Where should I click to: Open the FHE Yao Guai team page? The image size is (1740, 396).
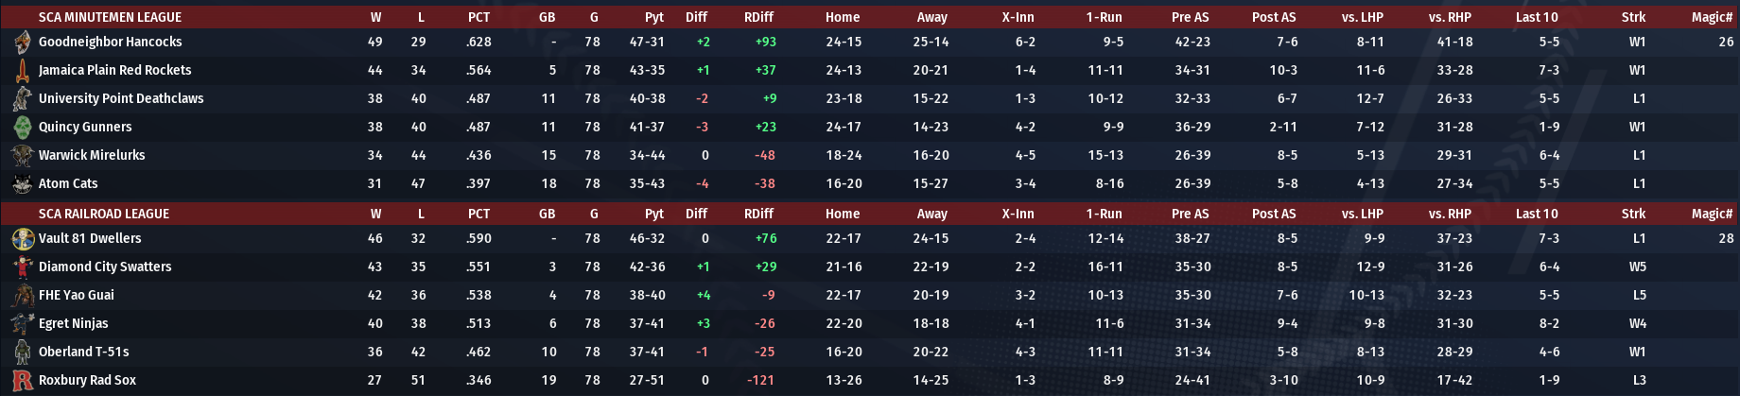[76, 295]
